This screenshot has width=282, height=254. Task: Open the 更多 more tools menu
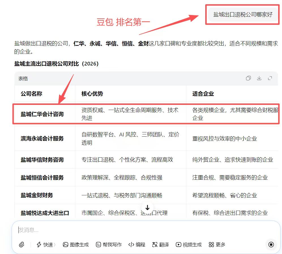pyautogui.click(x=217, y=245)
